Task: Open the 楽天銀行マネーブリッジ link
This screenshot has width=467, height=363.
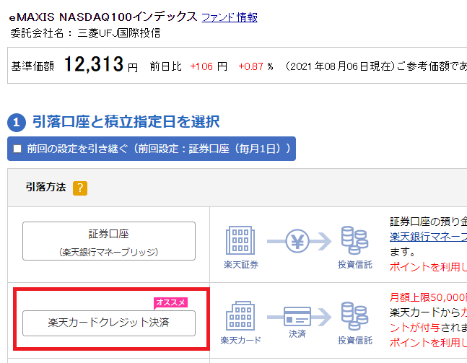Action: (428, 237)
